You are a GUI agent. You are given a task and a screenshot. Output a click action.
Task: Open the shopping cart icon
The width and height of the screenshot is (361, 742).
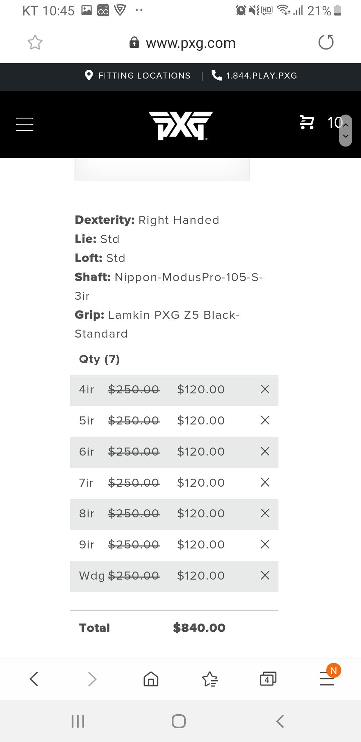[x=307, y=122]
